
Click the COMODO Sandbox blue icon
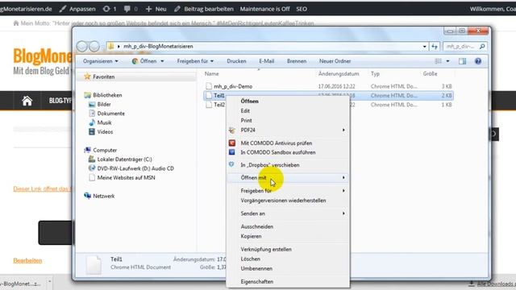(232, 152)
